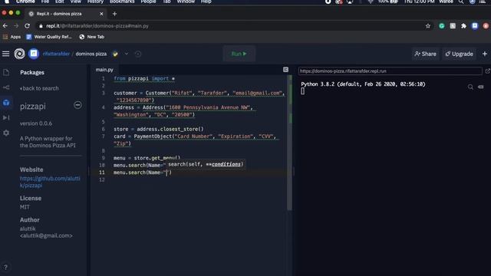The image size is (491, 276).
Task: Run the program with the Run button
Action: coord(239,54)
